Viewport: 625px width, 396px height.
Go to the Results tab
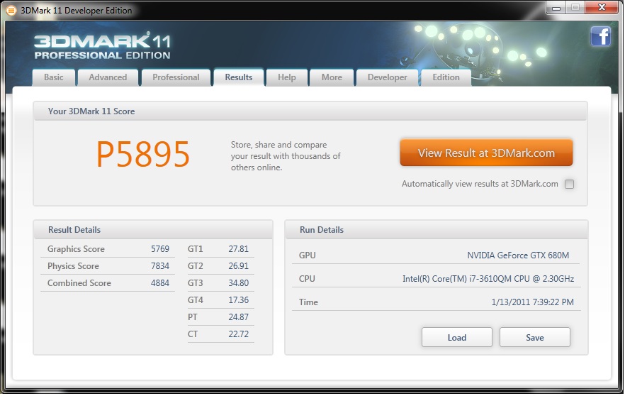(x=238, y=77)
